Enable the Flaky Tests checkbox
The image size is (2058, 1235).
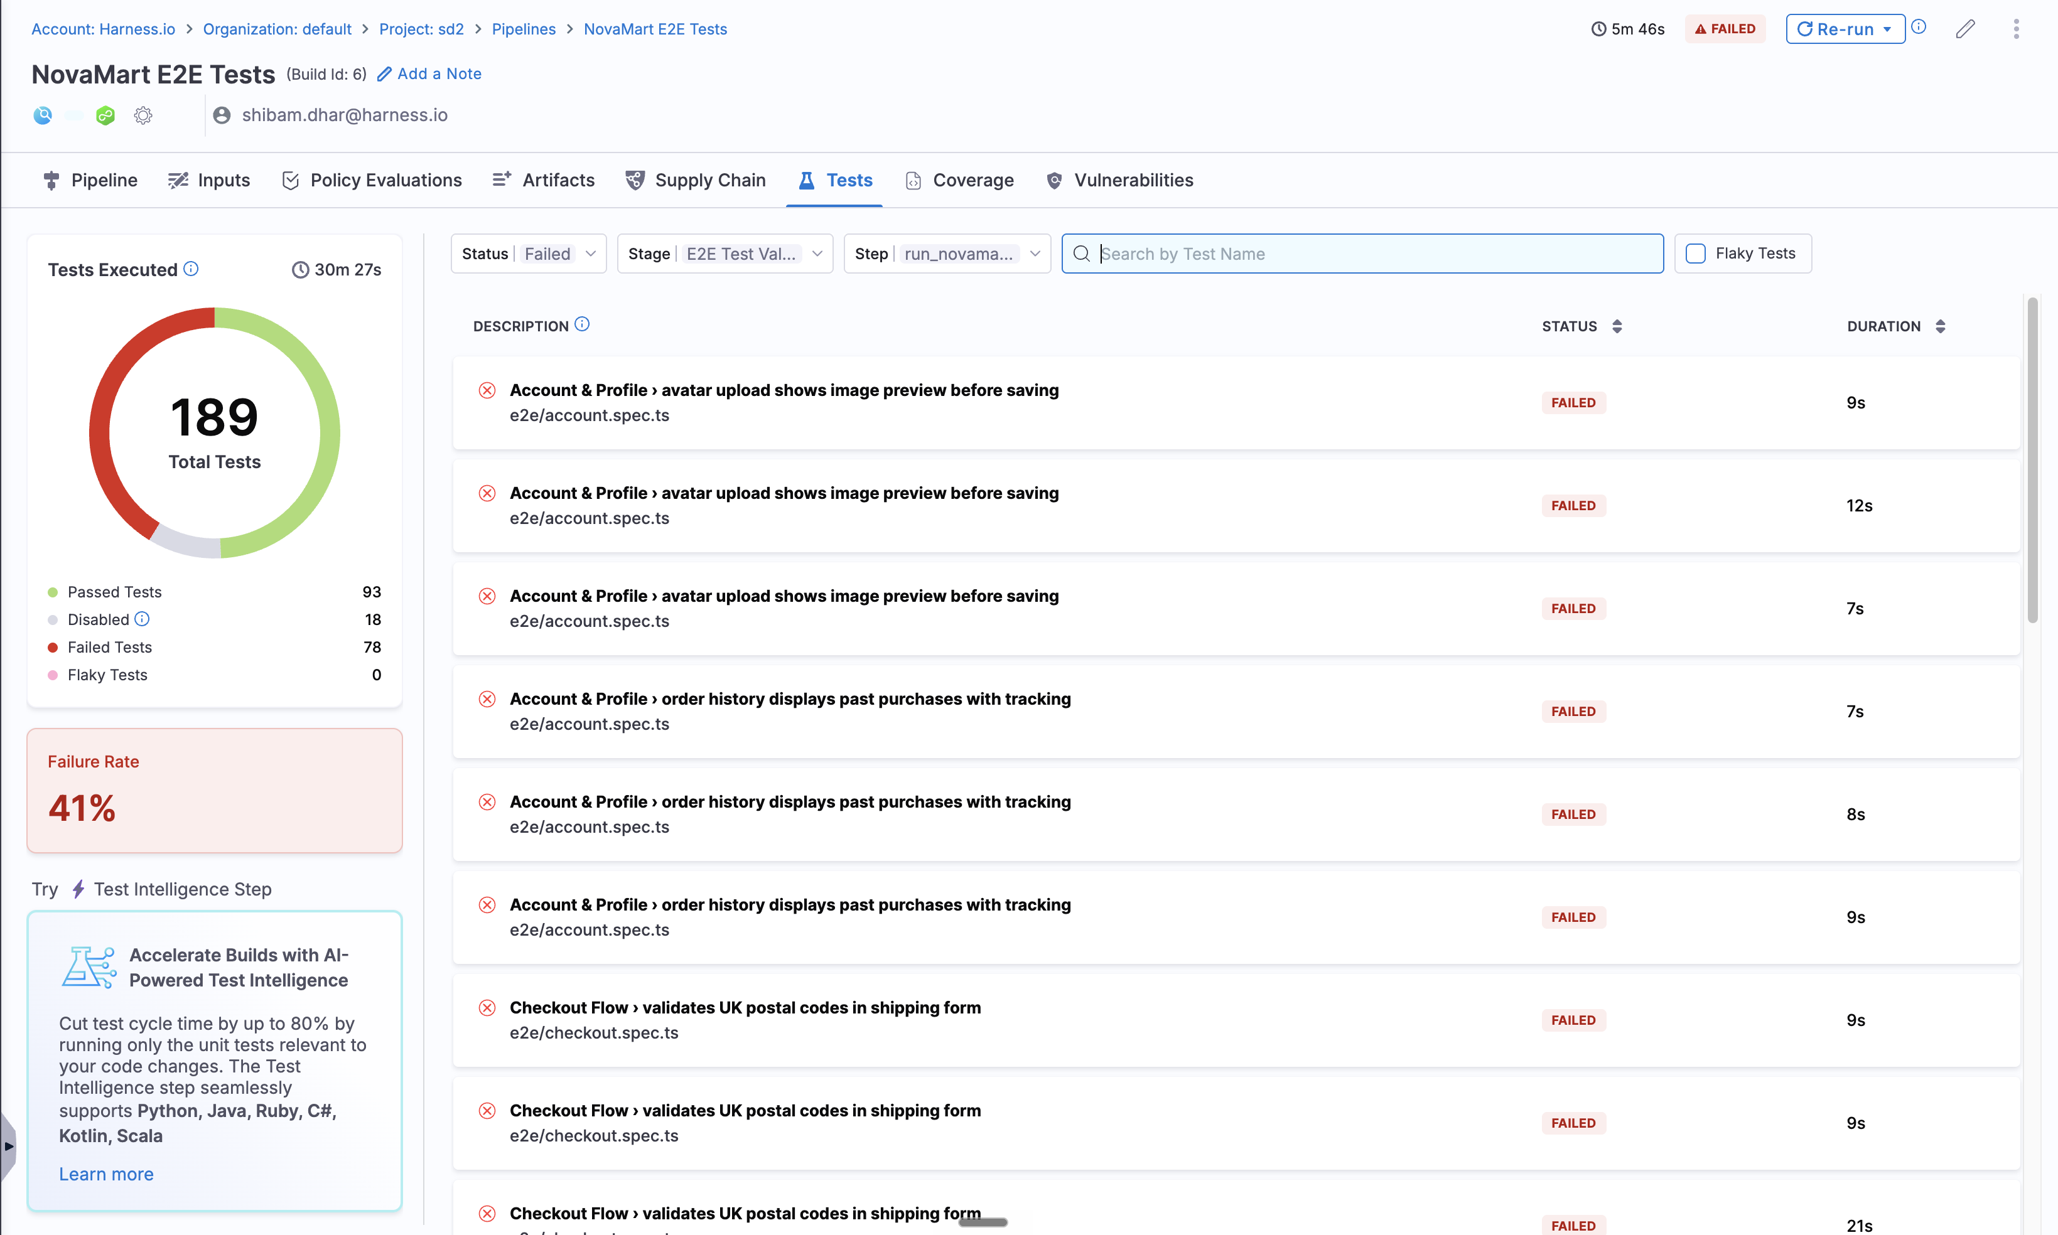[1696, 254]
